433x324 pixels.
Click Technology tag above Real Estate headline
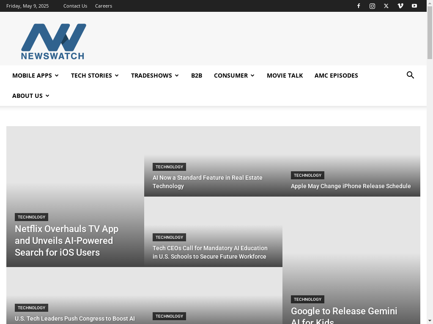(169, 167)
